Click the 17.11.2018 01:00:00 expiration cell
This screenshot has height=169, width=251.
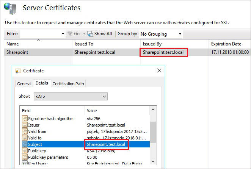pos(230,52)
